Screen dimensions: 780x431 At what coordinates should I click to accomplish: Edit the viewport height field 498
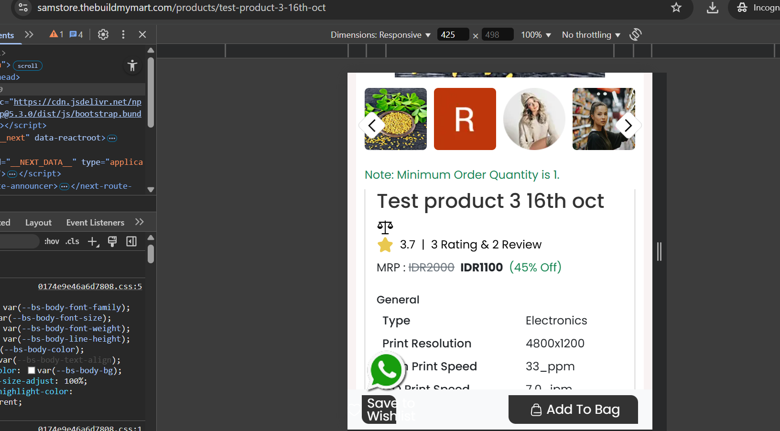pos(497,35)
